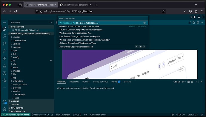Switch to the Debug Console tab
The image size is (206, 117).
click(x=100, y=82)
